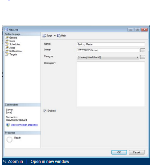Click the Script toolbar icon
The width and height of the screenshot is (162, 168).
coord(44,35)
